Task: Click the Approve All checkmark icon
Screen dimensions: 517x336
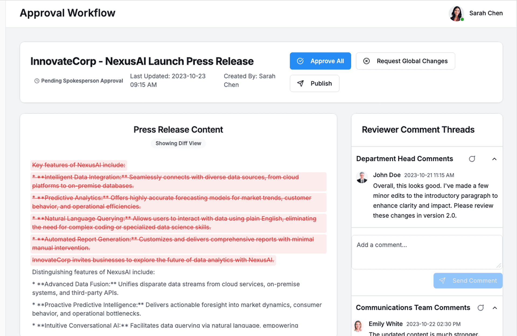Action: coord(300,61)
